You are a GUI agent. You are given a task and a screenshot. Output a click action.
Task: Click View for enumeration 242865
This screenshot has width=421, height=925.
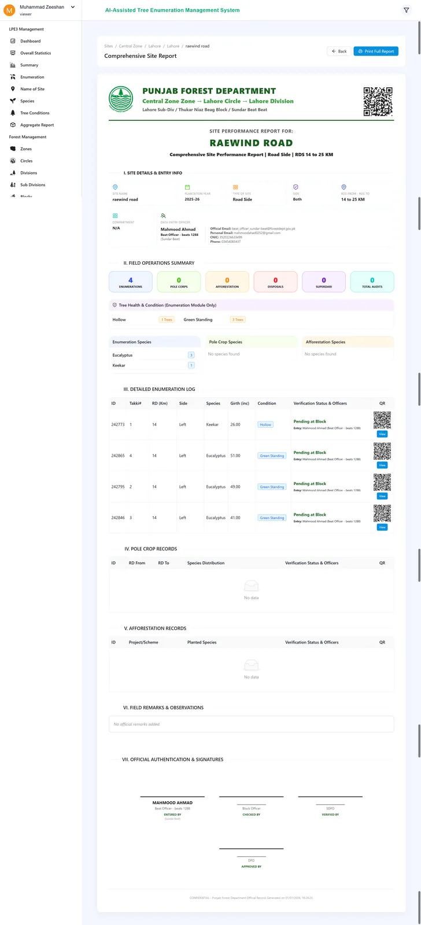382,465
